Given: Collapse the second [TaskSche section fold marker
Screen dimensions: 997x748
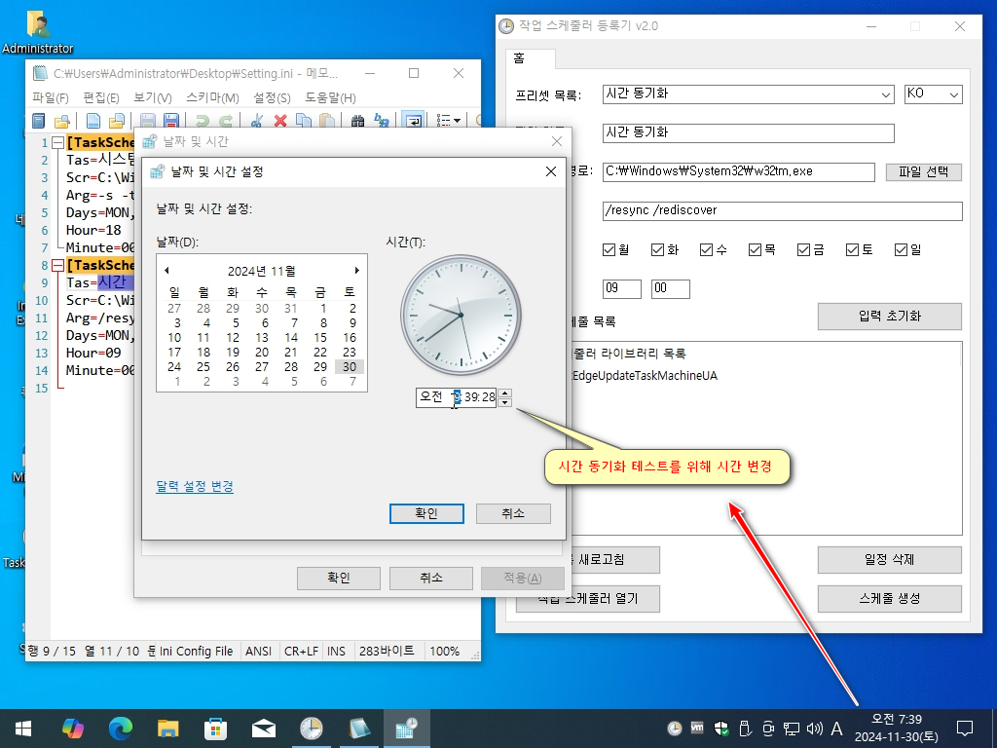Looking at the screenshot, I should [x=57, y=265].
